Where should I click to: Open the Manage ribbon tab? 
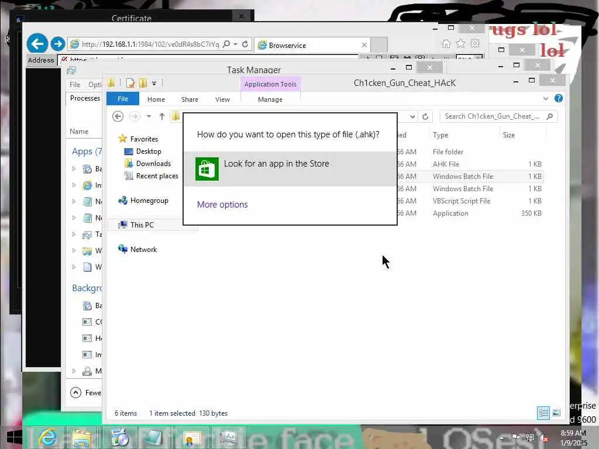pyautogui.click(x=270, y=99)
